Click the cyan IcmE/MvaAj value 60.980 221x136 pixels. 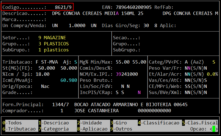pos(69,80)
